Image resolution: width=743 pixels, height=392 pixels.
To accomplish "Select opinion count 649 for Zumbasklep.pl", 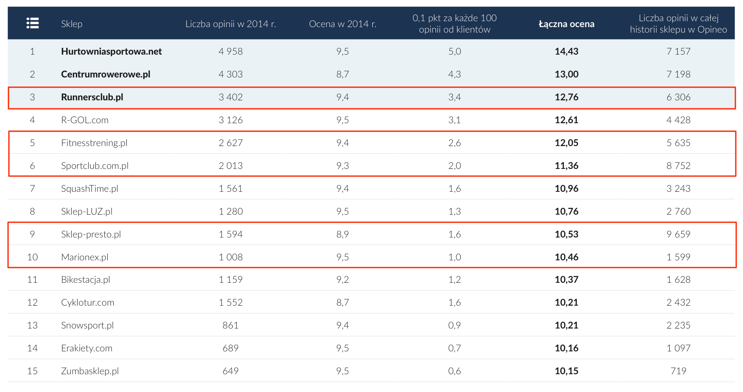I will click(x=231, y=371).
